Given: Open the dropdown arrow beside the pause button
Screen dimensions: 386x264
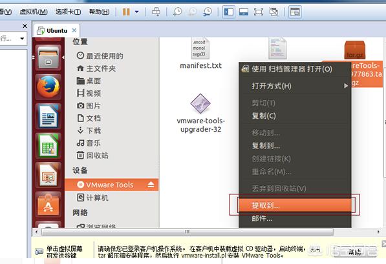Looking at the screenshot, I should coord(136,12).
